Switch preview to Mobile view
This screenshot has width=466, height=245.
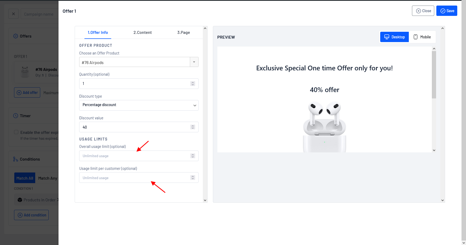click(x=422, y=37)
